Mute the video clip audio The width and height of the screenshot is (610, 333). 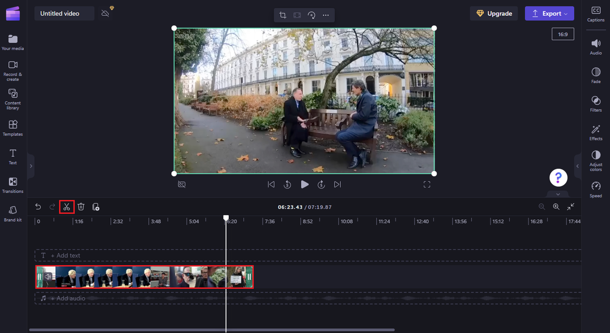click(48, 277)
